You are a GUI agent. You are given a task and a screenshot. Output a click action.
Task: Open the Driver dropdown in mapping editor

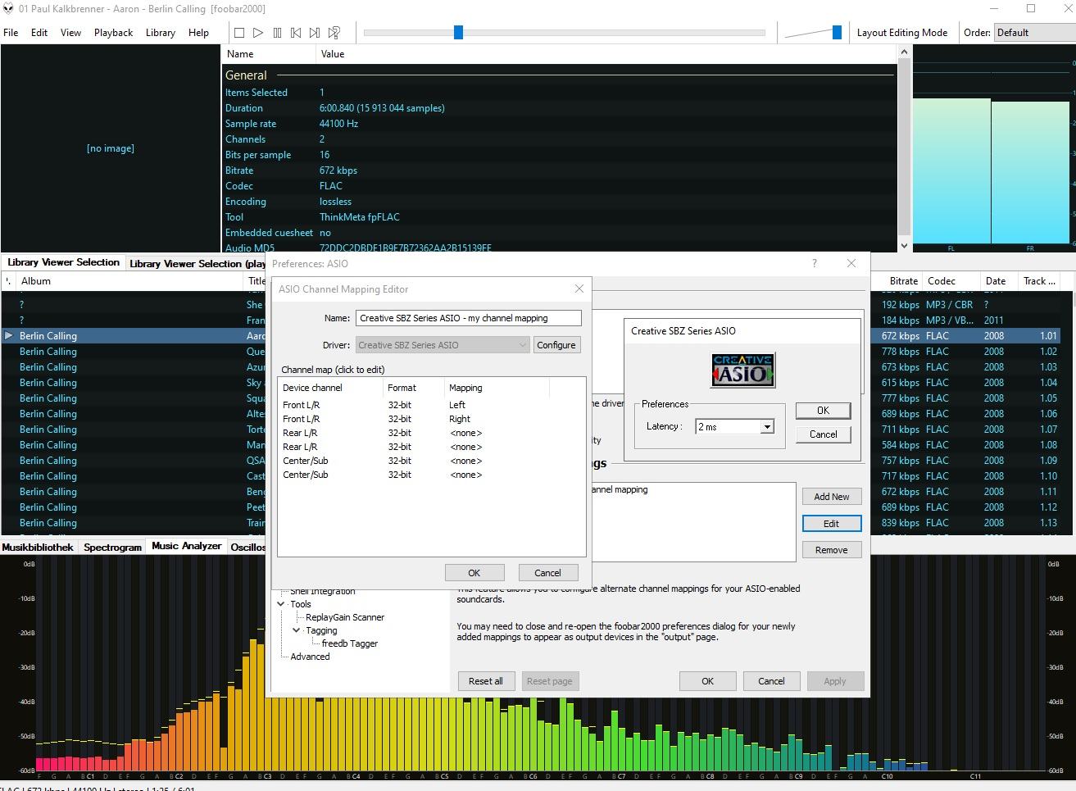coord(443,345)
